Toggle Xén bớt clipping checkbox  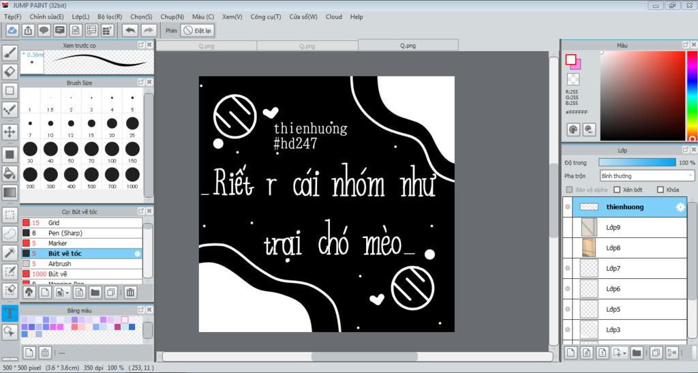[x=617, y=190]
